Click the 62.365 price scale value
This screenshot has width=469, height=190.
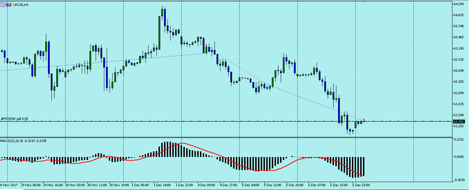(459, 81)
